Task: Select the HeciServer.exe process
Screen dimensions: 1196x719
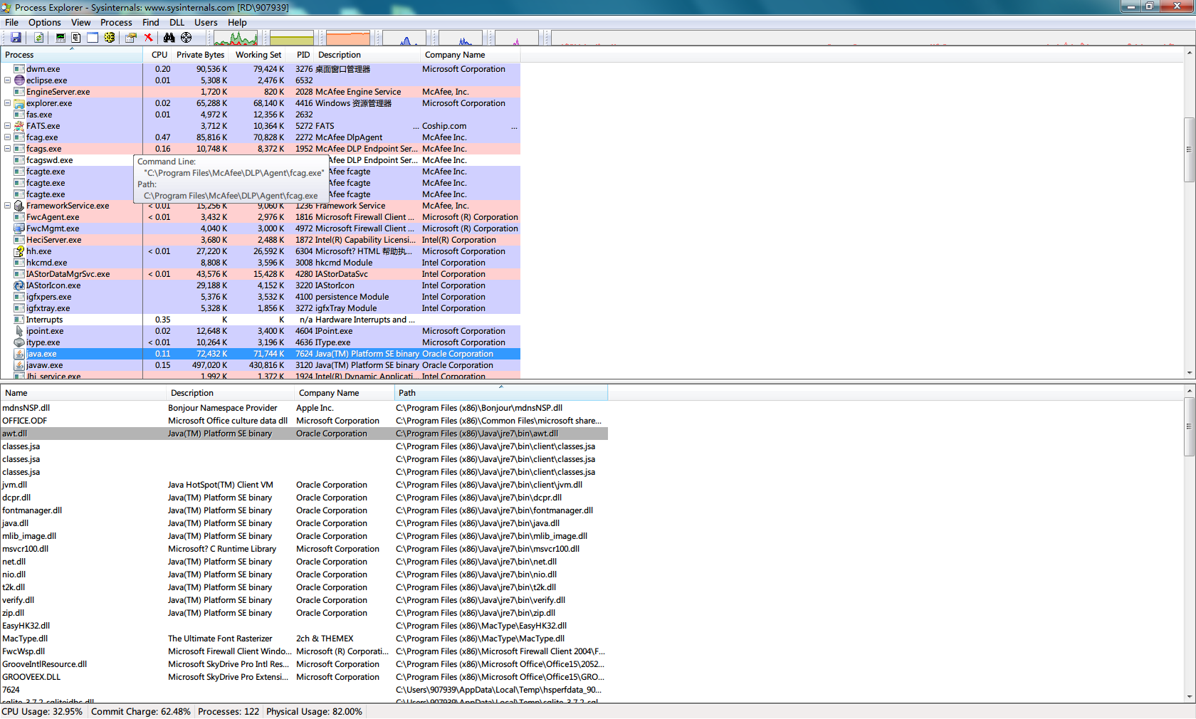Action: click(x=260, y=240)
